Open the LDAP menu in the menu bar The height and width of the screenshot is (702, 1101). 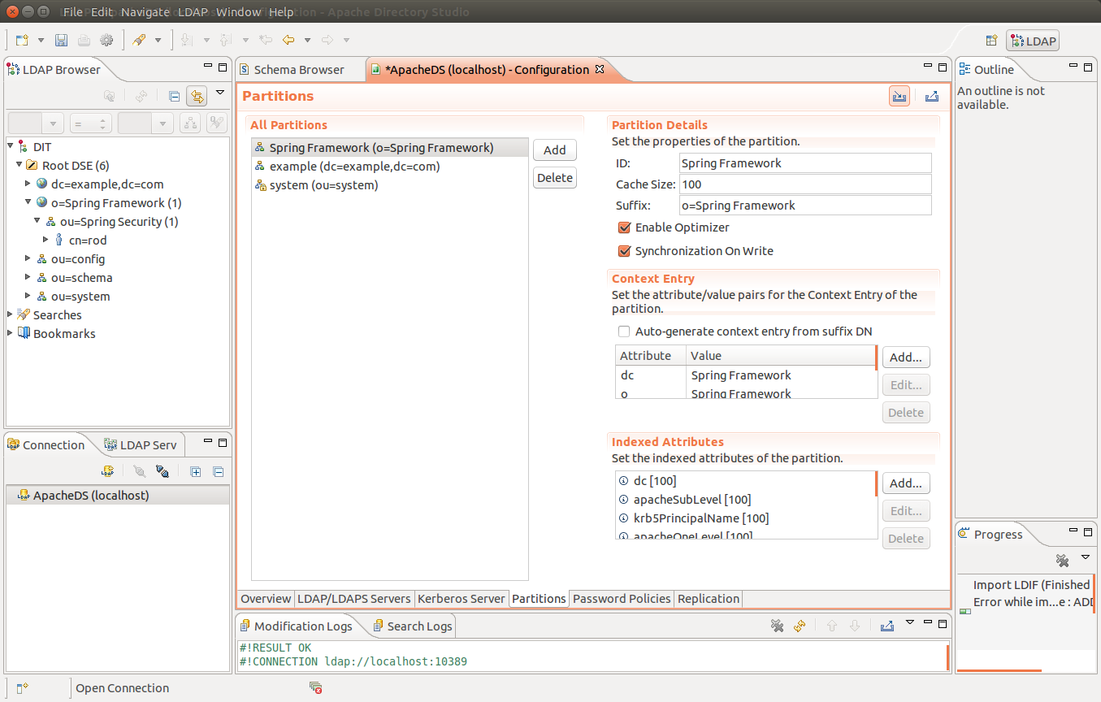click(x=192, y=12)
